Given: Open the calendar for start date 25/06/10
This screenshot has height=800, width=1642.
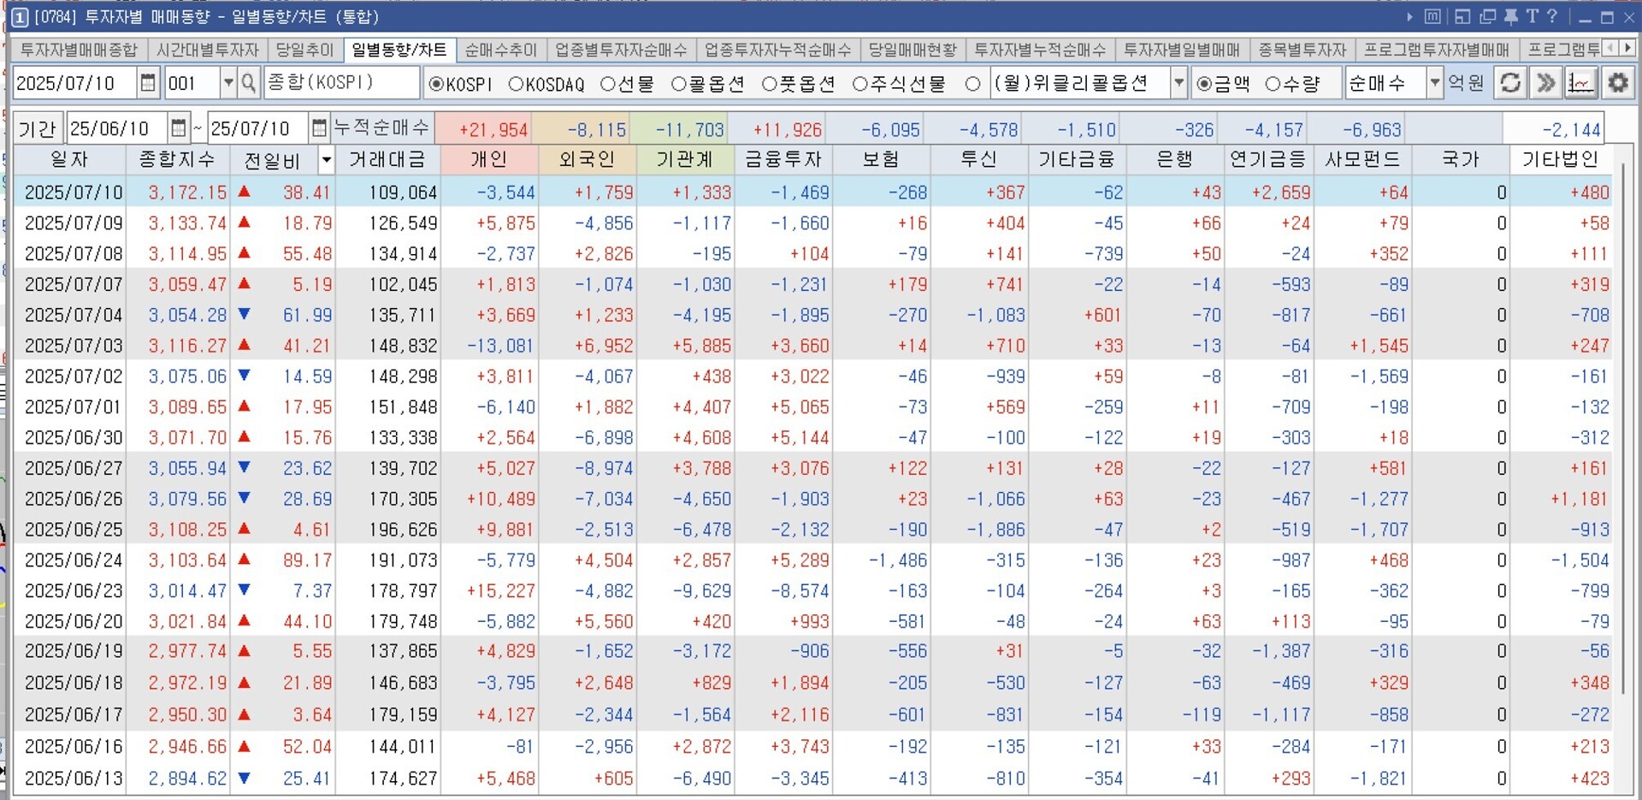Looking at the screenshot, I should (x=178, y=128).
